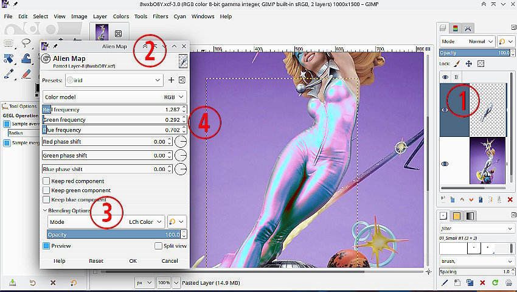This screenshot has width=517, height=292.
Task: Switch to the Gradients tab
Action: (470, 216)
